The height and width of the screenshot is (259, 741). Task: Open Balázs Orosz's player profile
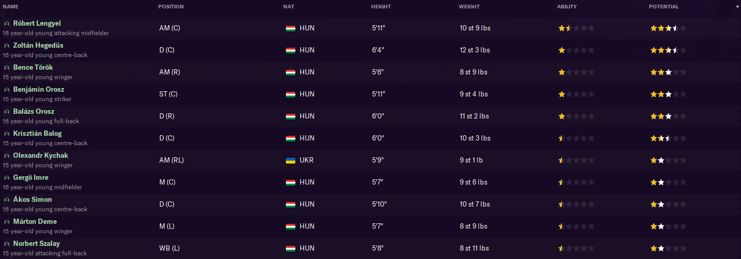(34, 112)
